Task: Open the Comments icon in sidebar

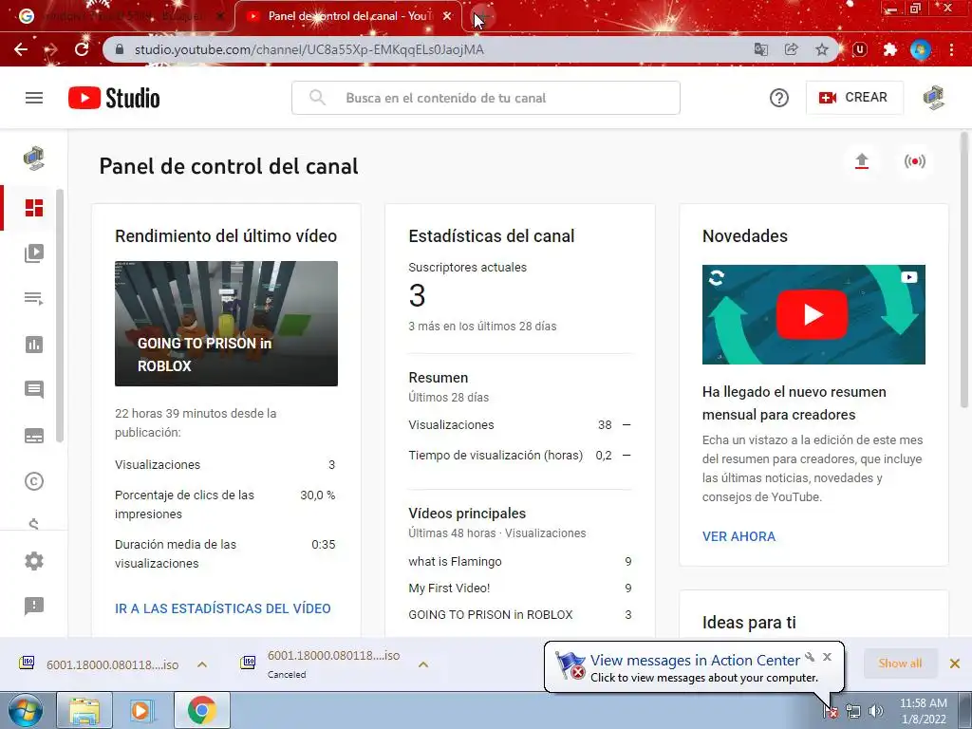Action: (34, 390)
